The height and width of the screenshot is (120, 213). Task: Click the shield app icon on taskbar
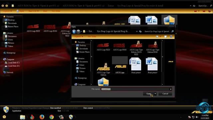71,117
